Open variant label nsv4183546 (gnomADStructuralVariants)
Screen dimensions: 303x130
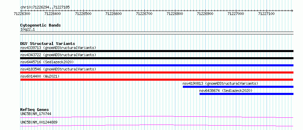tap(58, 69)
